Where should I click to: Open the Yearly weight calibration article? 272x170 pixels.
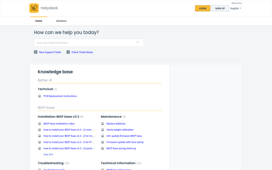[x=120, y=130]
